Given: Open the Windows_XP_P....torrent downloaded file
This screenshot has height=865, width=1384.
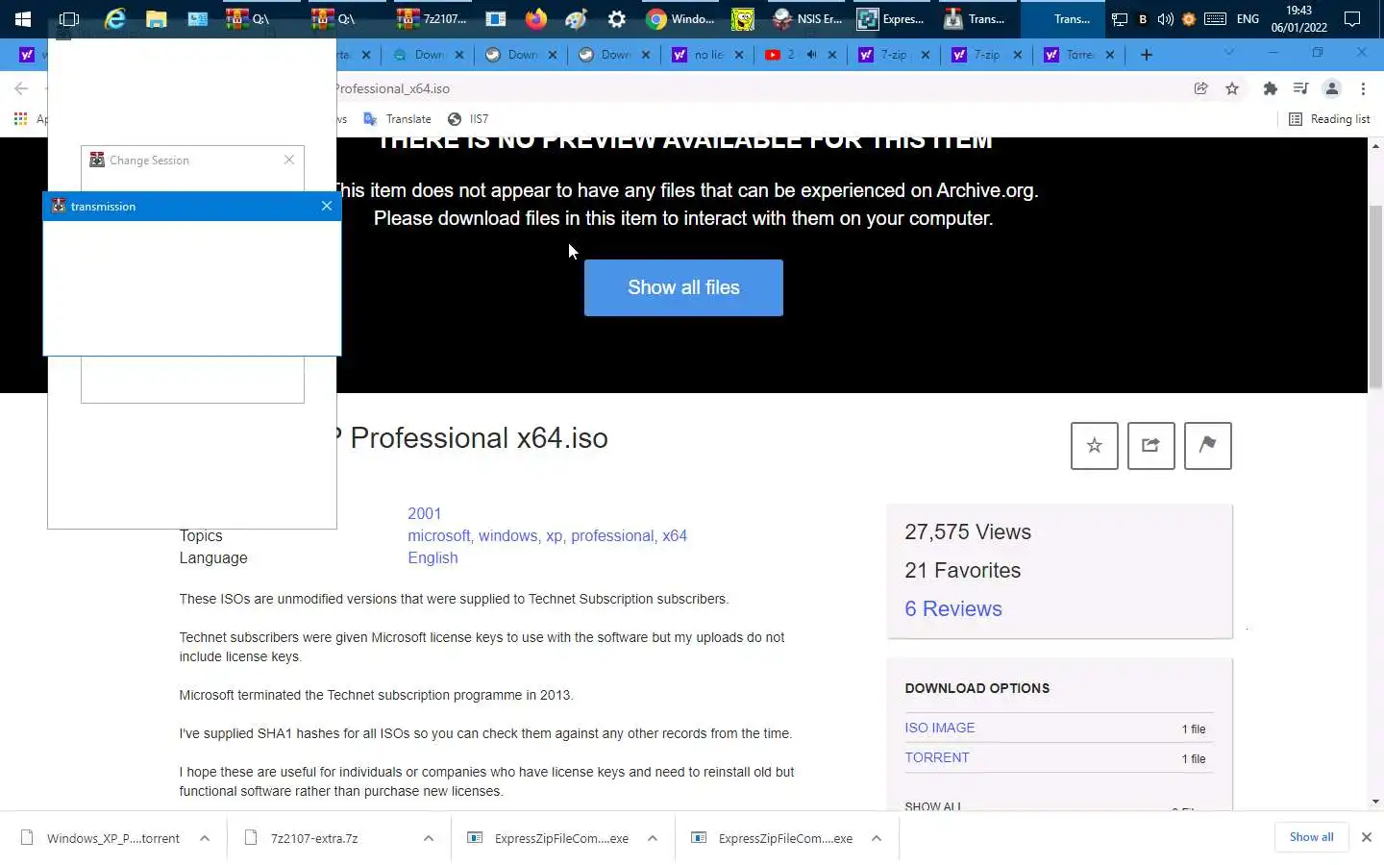Looking at the screenshot, I should (x=102, y=838).
